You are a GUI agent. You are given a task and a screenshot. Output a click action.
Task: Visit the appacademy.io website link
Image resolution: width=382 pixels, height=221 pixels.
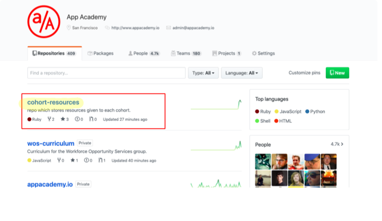point(135,28)
